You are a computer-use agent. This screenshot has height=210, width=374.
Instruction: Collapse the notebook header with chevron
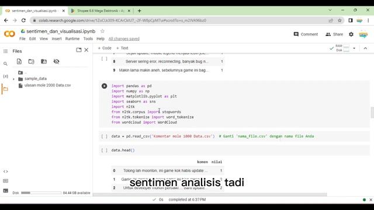coord(365,48)
